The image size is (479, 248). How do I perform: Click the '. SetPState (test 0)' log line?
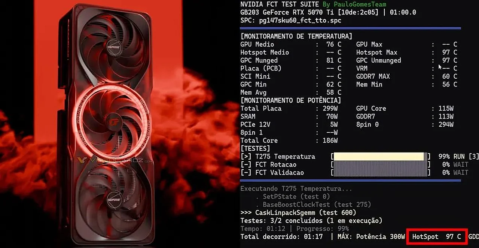pyautogui.click(x=293, y=197)
